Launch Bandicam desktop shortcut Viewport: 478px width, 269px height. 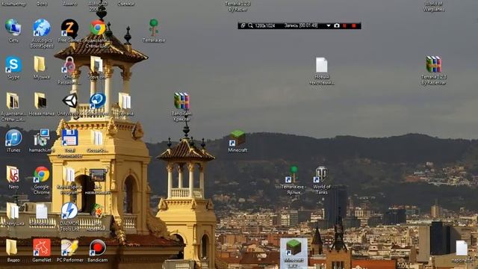point(98,247)
